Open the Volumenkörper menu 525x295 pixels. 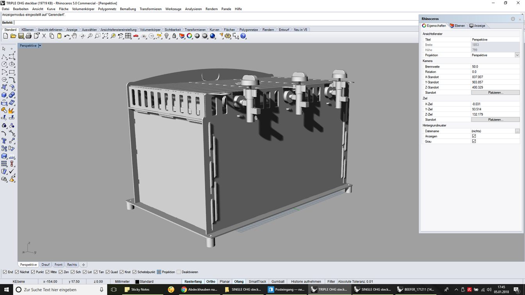(x=83, y=9)
